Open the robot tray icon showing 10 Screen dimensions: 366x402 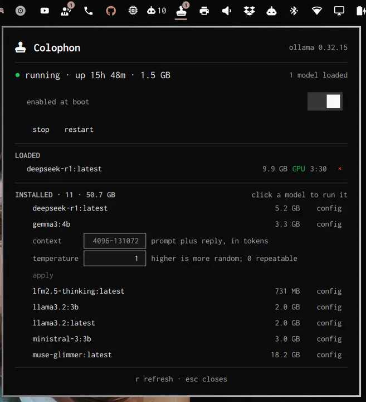point(157,11)
